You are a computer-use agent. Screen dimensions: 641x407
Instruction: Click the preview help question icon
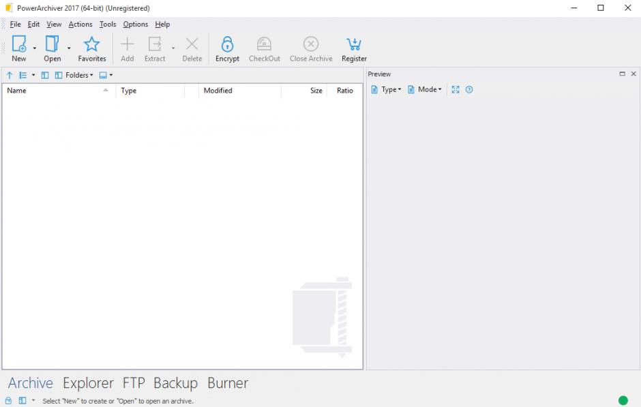point(469,89)
